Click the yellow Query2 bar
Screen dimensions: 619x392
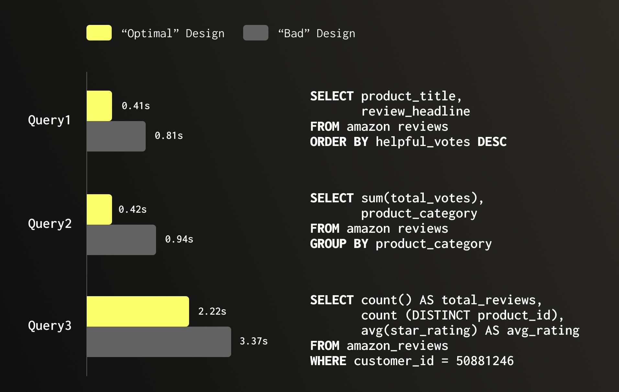tap(99, 209)
